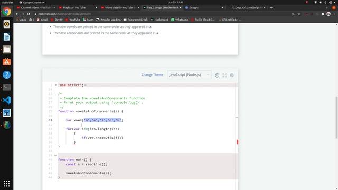Open Dev19 bookmark
Image resolution: width=338 pixels, height=190 pixels.
[57, 20]
